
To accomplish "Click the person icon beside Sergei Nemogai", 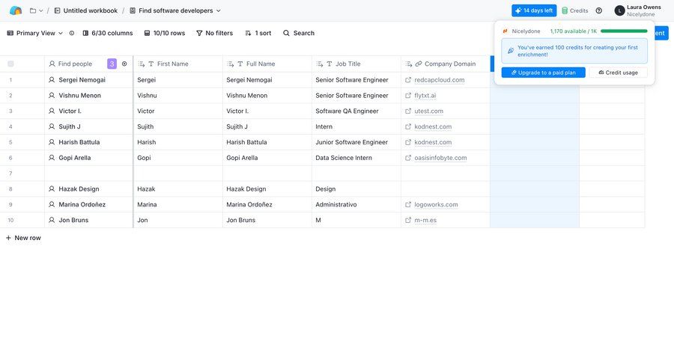I will pos(52,80).
